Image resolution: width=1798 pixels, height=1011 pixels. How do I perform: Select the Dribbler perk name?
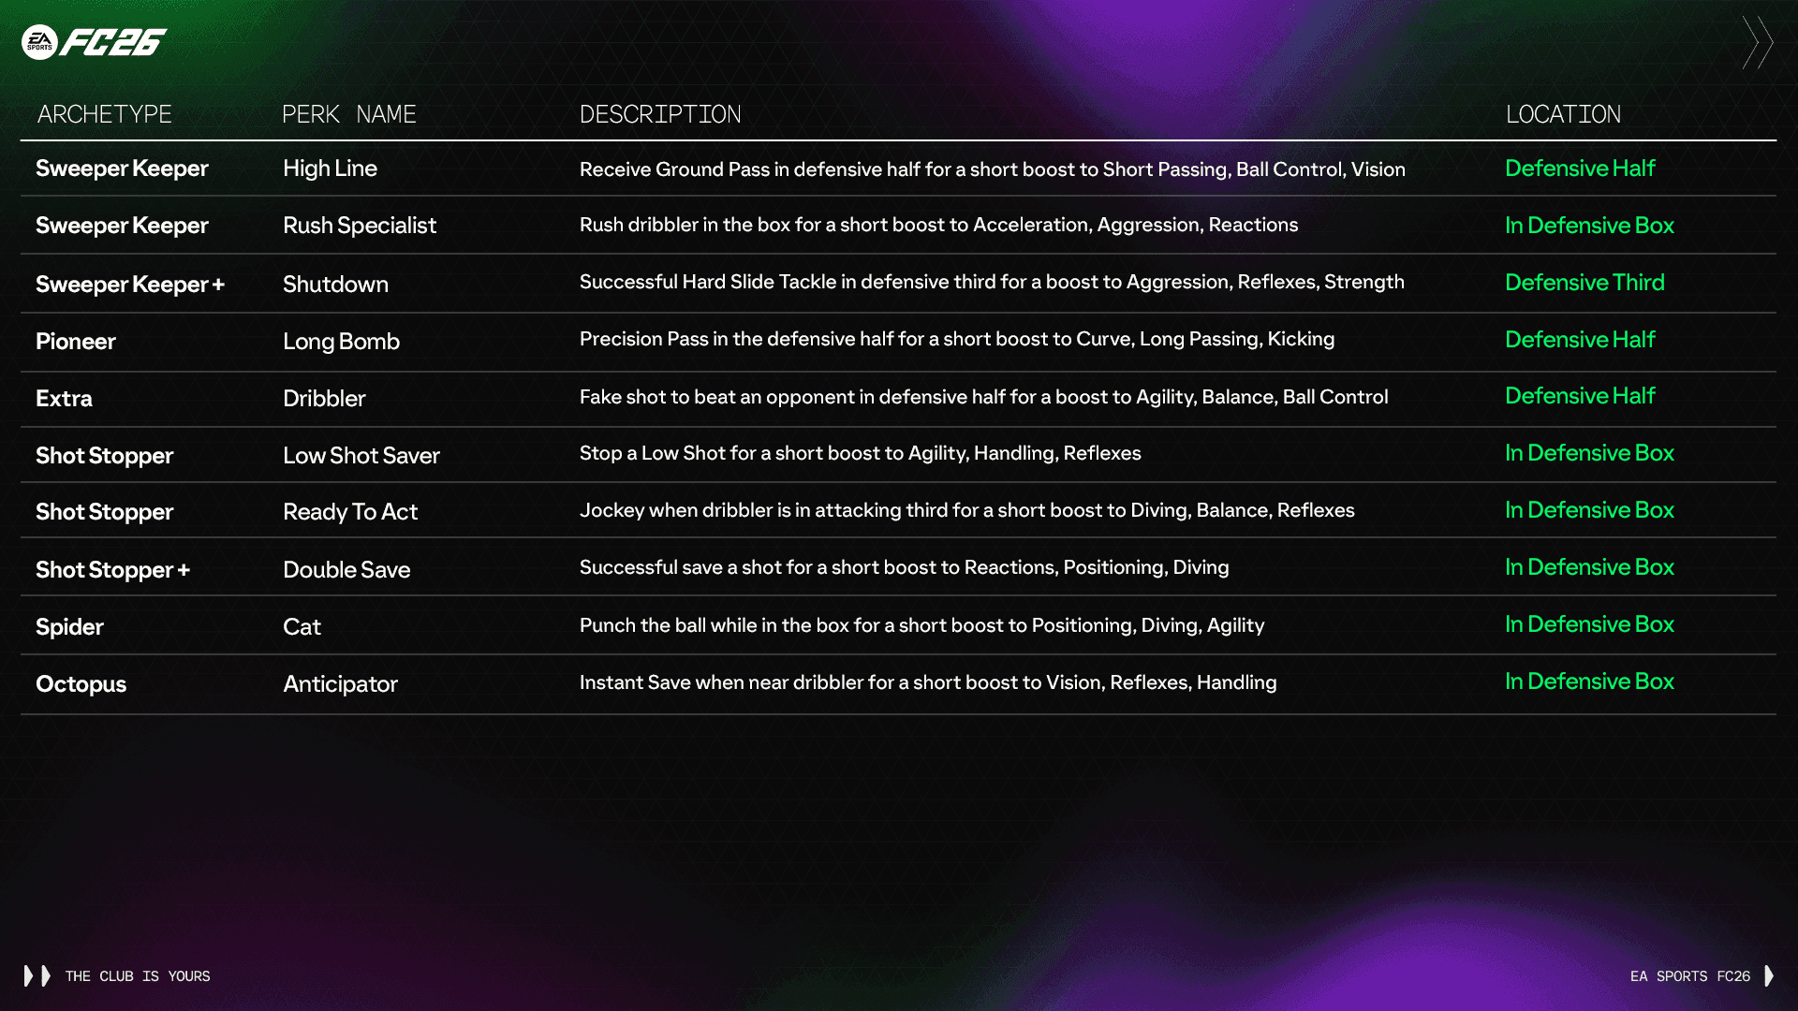(324, 399)
